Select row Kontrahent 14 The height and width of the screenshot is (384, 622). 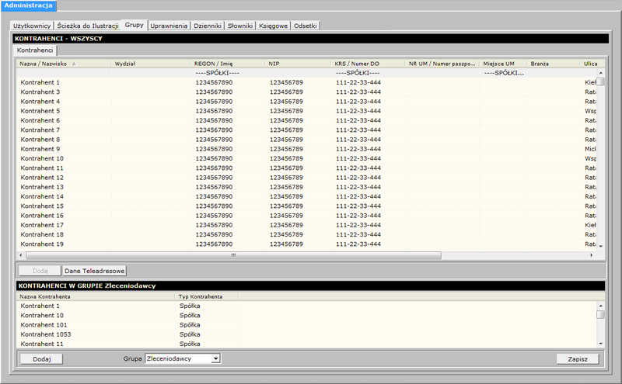306,196
